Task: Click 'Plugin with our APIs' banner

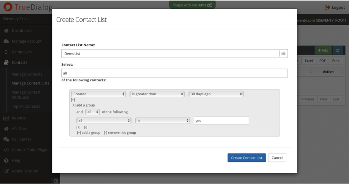Action: click(x=192, y=5)
